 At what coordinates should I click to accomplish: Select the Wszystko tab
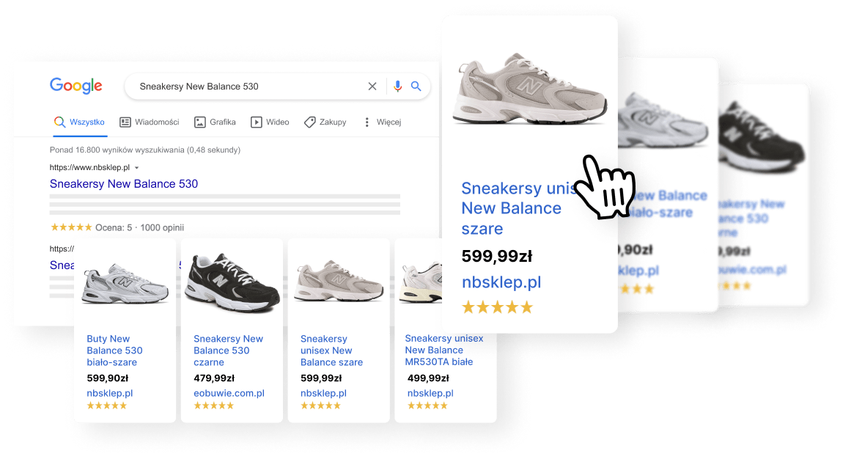click(86, 122)
